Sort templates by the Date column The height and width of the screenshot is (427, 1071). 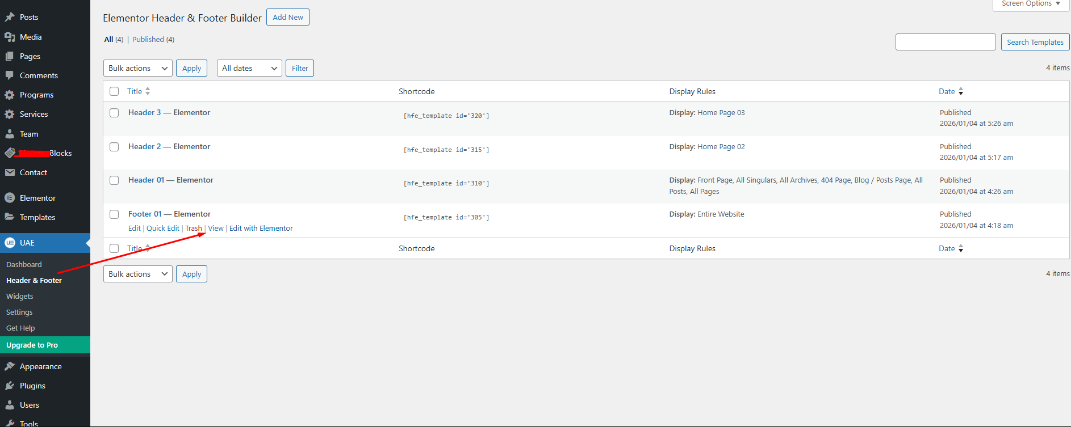click(x=947, y=91)
